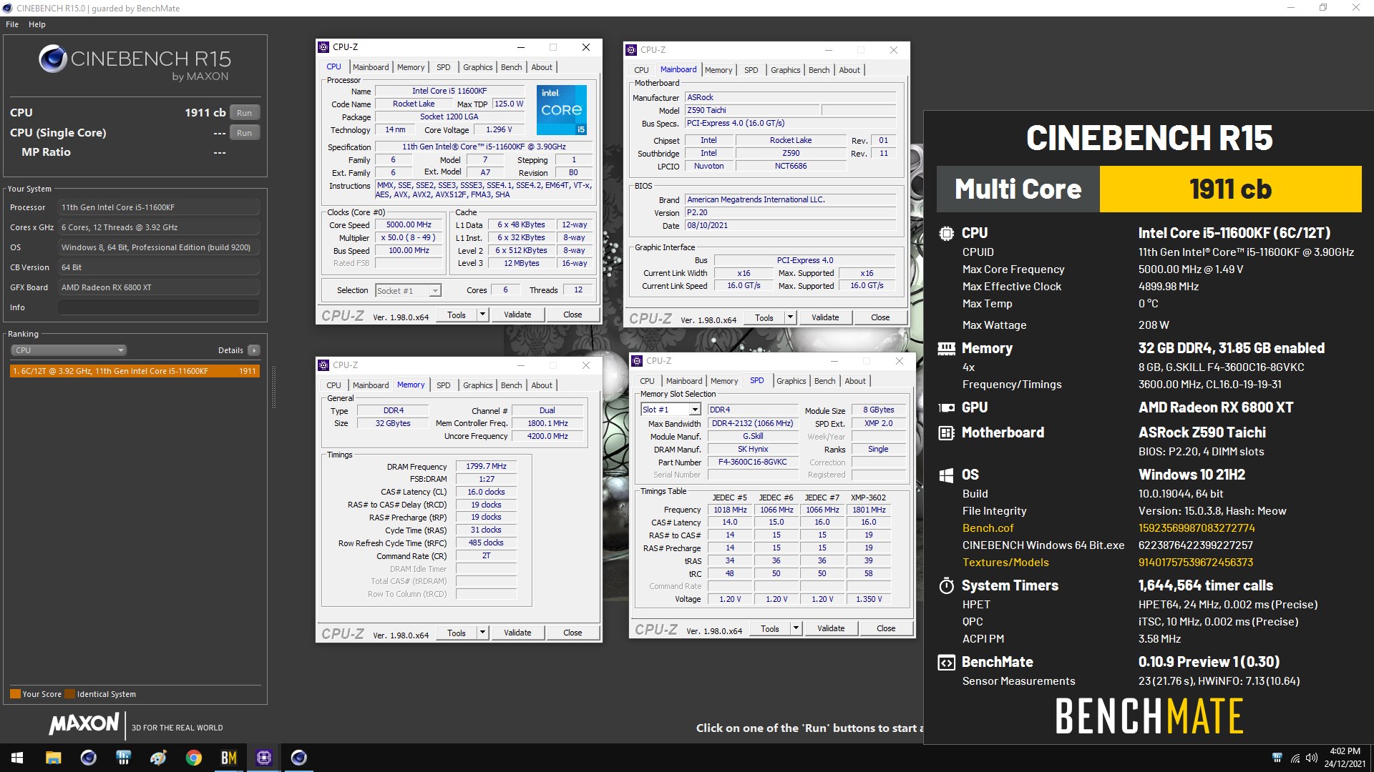Image resolution: width=1374 pixels, height=772 pixels.
Task: Open the paint palette taskbar app
Action: [158, 758]
